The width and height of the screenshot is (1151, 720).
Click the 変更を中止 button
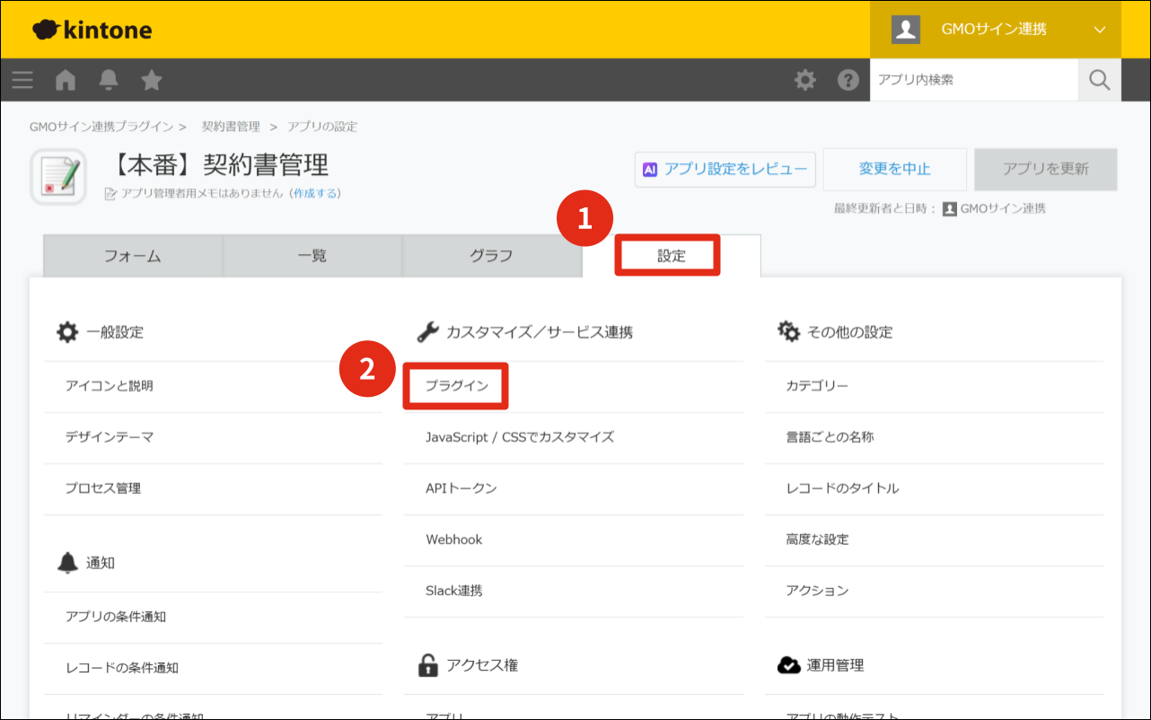(x=895, y=169)
